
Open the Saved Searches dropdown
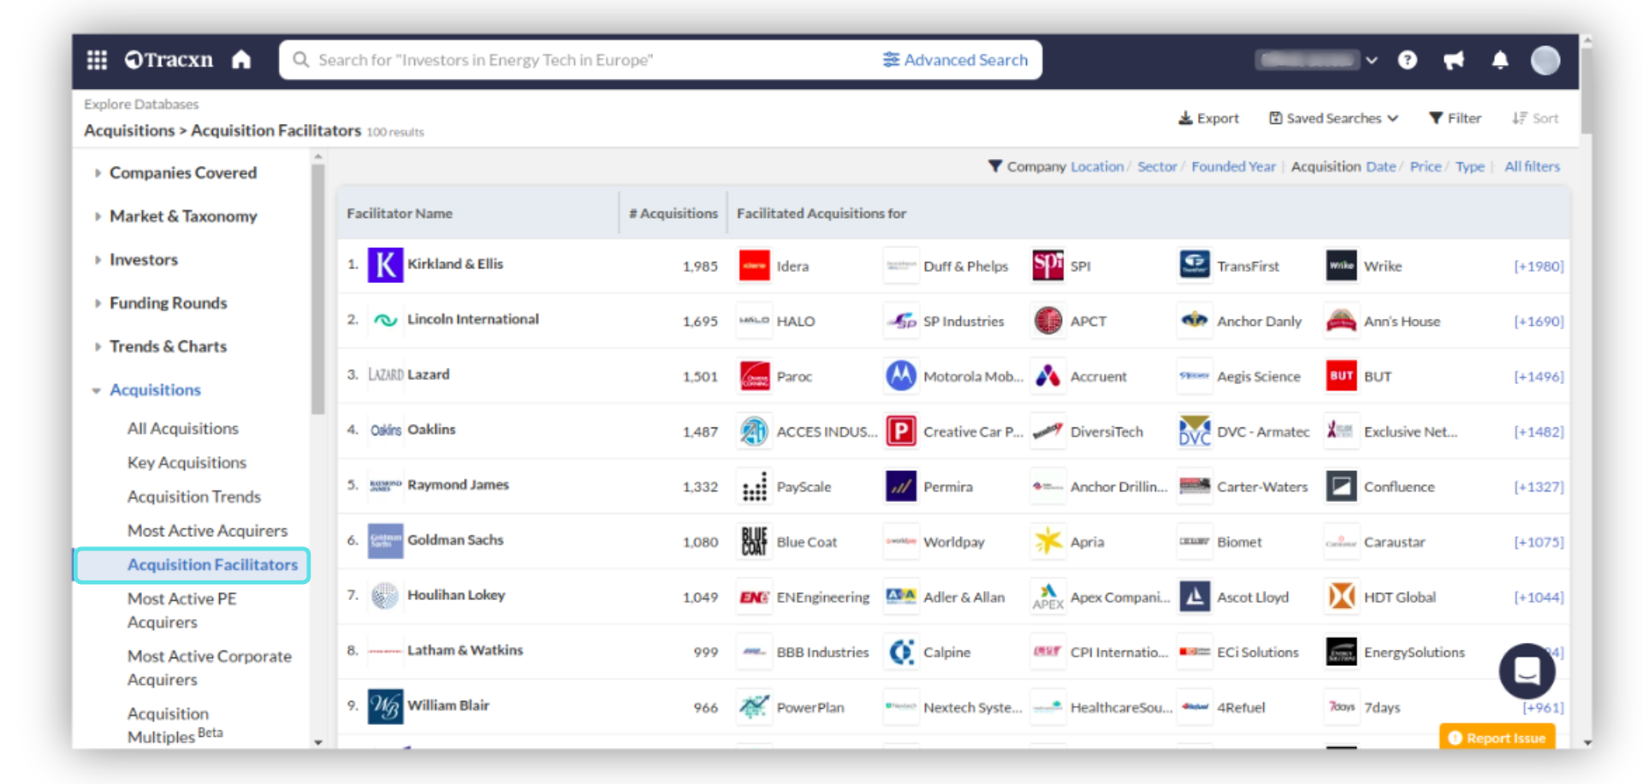click(x=1333, y=118)
